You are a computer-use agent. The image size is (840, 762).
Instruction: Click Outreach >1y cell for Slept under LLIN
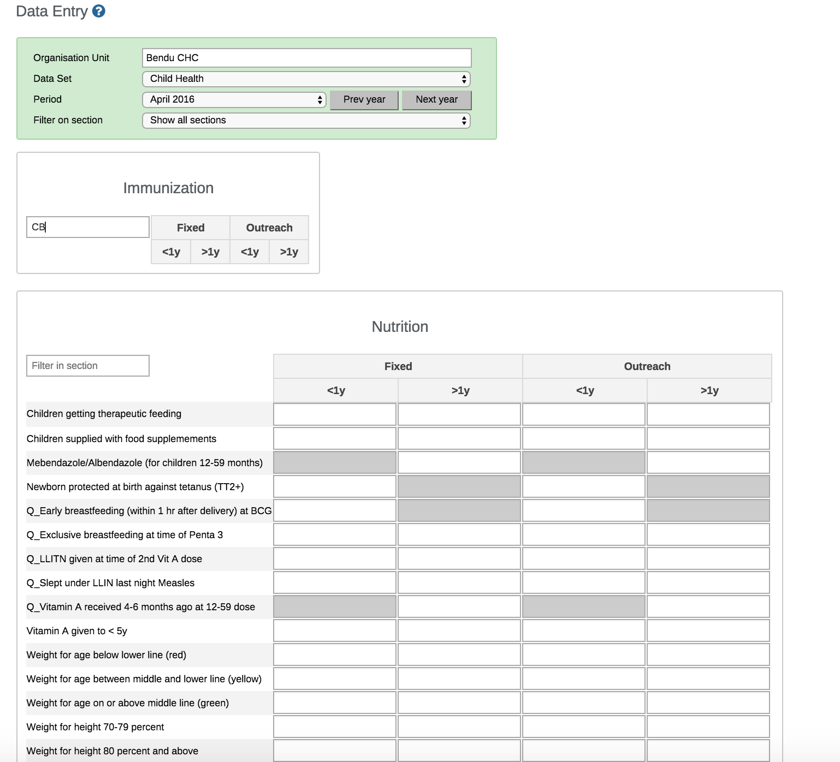(x=708, y=582)
